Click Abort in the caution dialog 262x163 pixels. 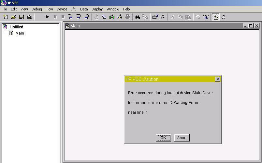(182, 138)
